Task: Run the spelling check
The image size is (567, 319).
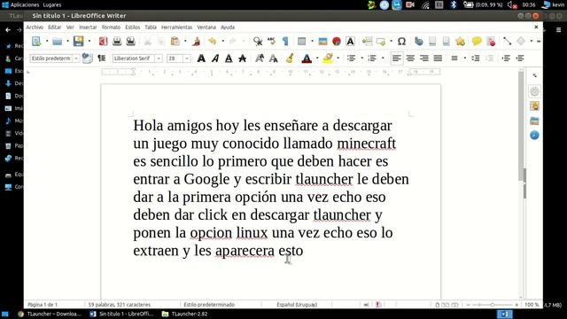Action: coord(272,42)
